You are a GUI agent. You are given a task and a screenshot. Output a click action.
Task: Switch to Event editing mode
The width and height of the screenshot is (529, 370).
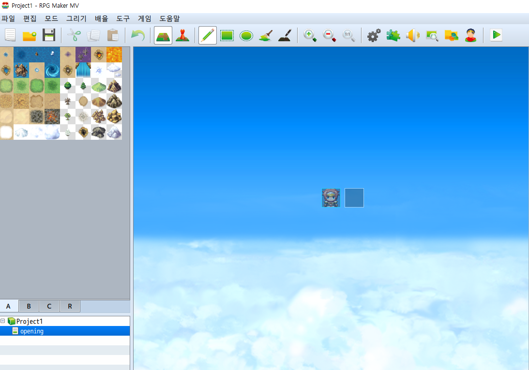coord(182,35)
